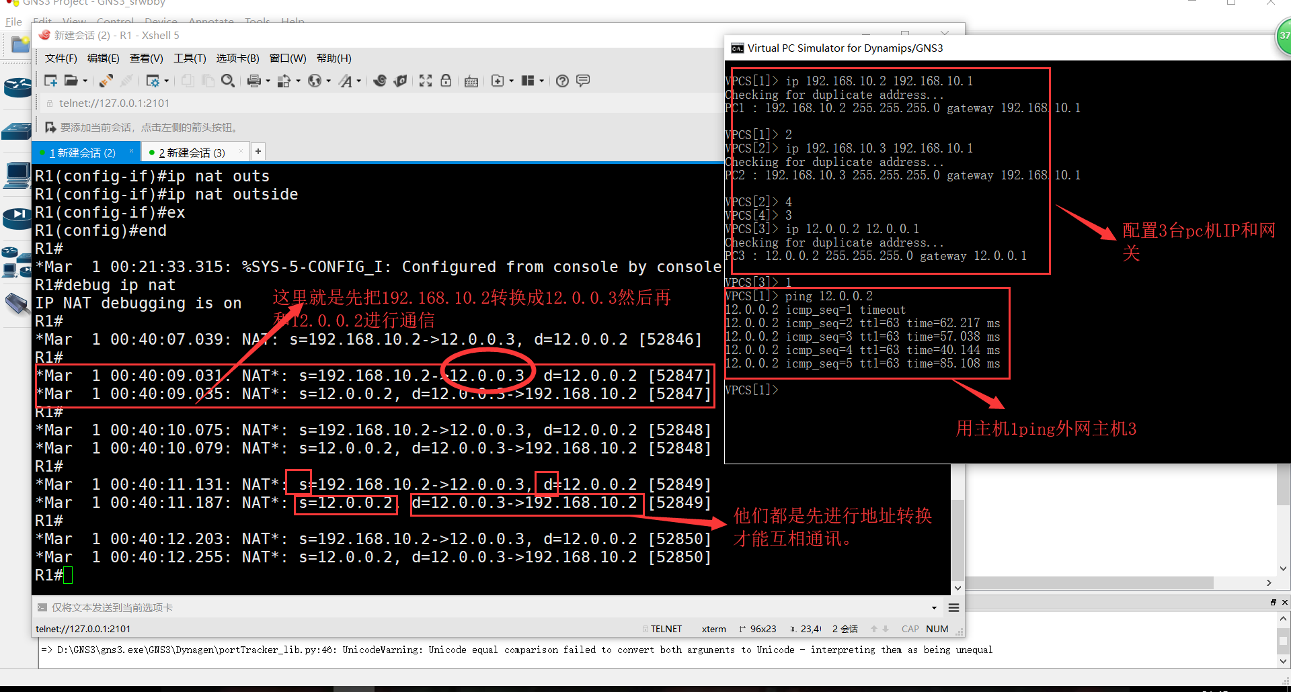The height and width of the screenshot is (692, 1291).
Task: Click the Find magnifier icon in Xshell toolbar
Action: pos(228,81)
